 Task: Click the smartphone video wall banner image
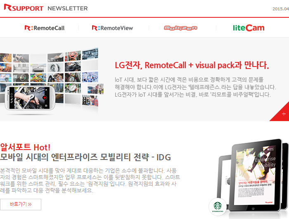(x=52, y=80)
